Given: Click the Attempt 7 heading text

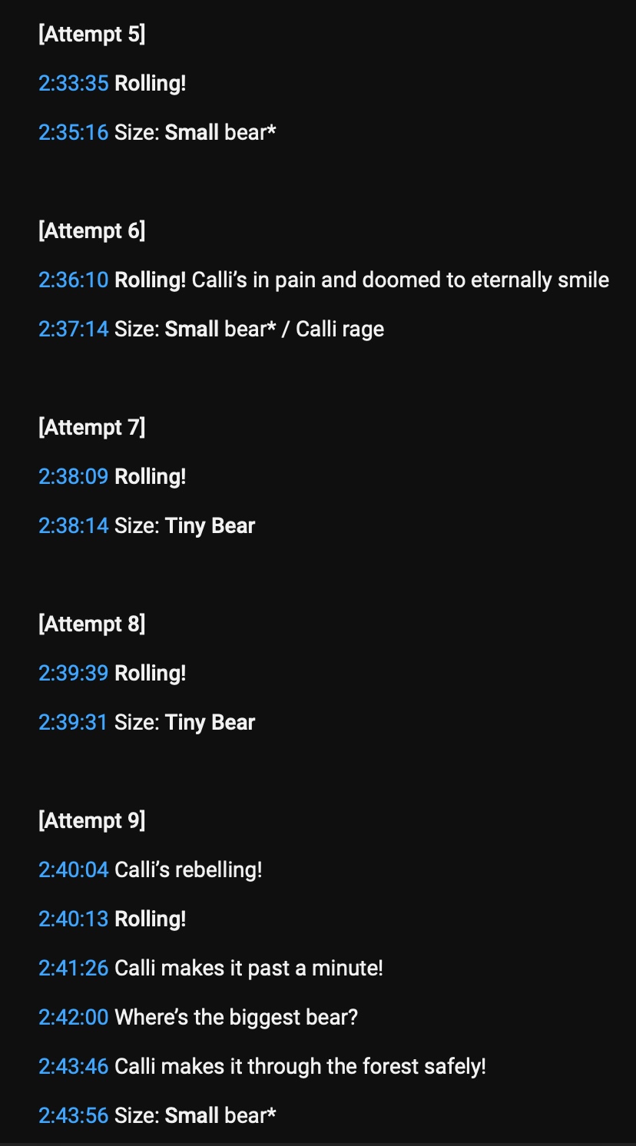Looking at the screenshot, I should point(92,427).
